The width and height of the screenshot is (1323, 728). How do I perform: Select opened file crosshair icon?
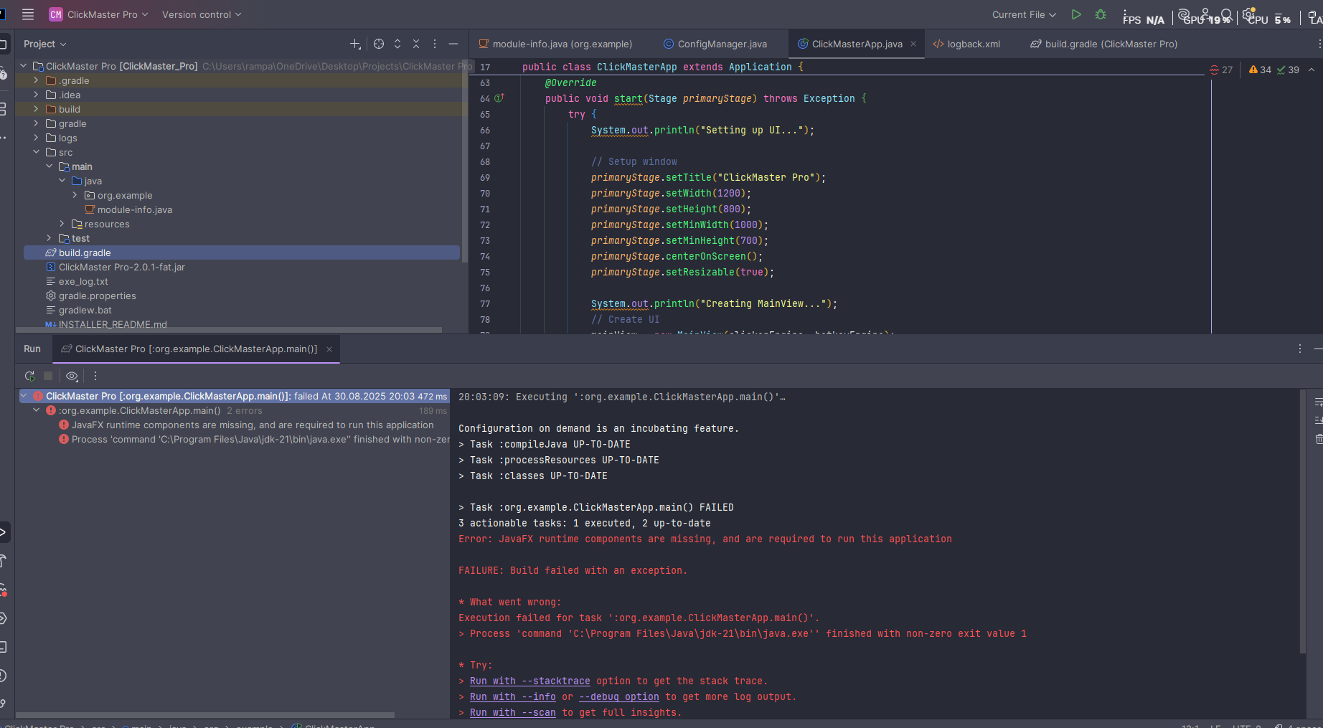(x=379, y=44)
